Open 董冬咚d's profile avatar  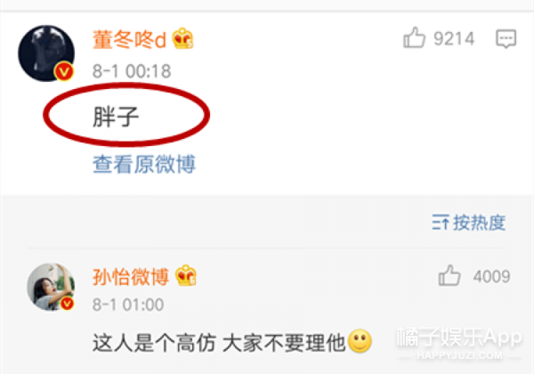click(46, 53)
